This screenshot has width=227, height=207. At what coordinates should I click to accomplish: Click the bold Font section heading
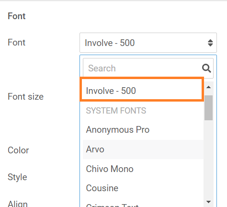coord(17,16)
